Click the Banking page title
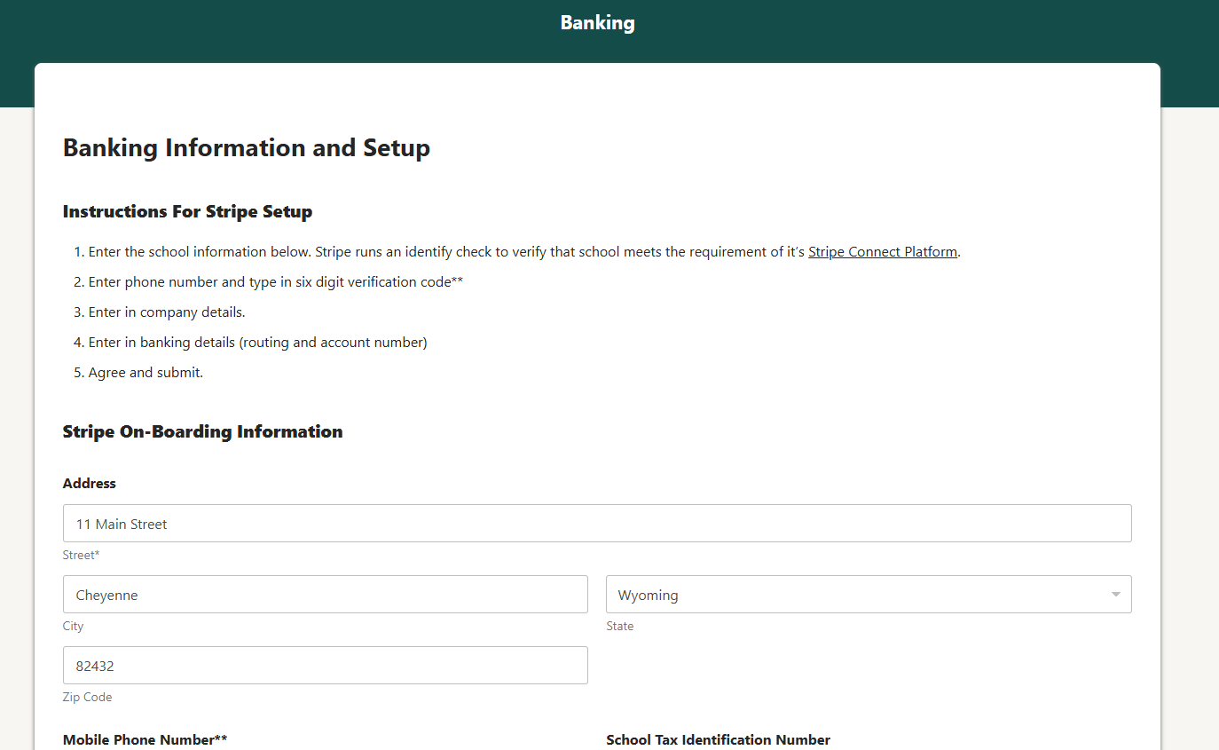The image size is (1219, 750). pos(597,23)
